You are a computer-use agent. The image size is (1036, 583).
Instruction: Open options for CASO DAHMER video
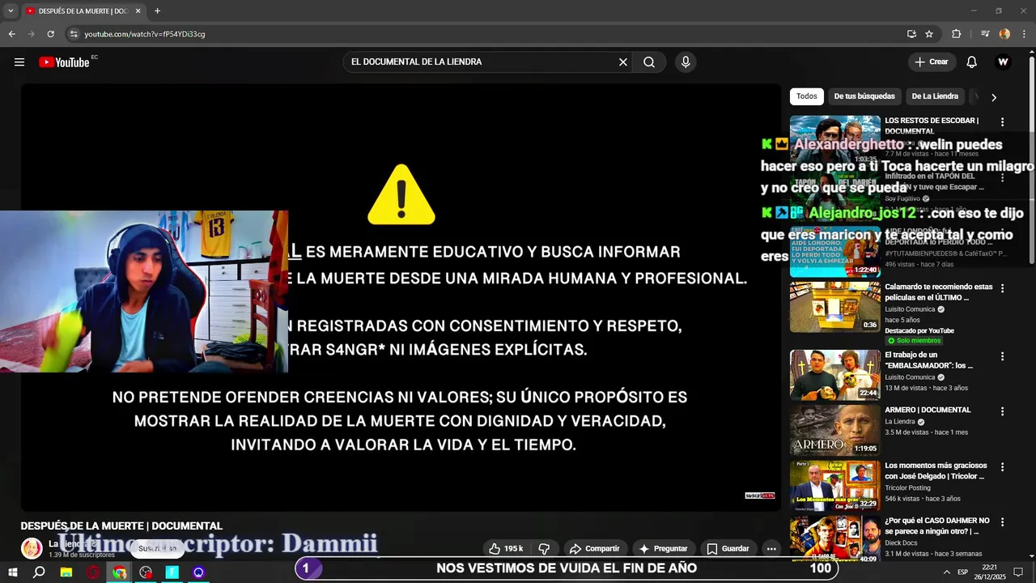pos(1002,522)
